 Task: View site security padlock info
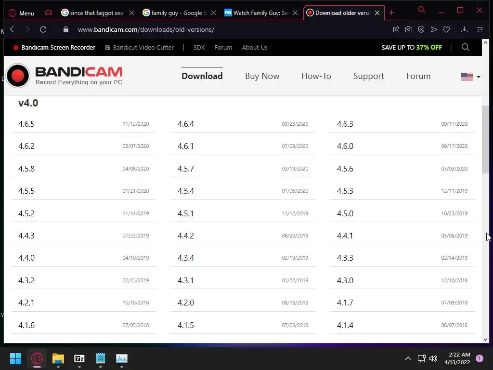pos(65,29)
